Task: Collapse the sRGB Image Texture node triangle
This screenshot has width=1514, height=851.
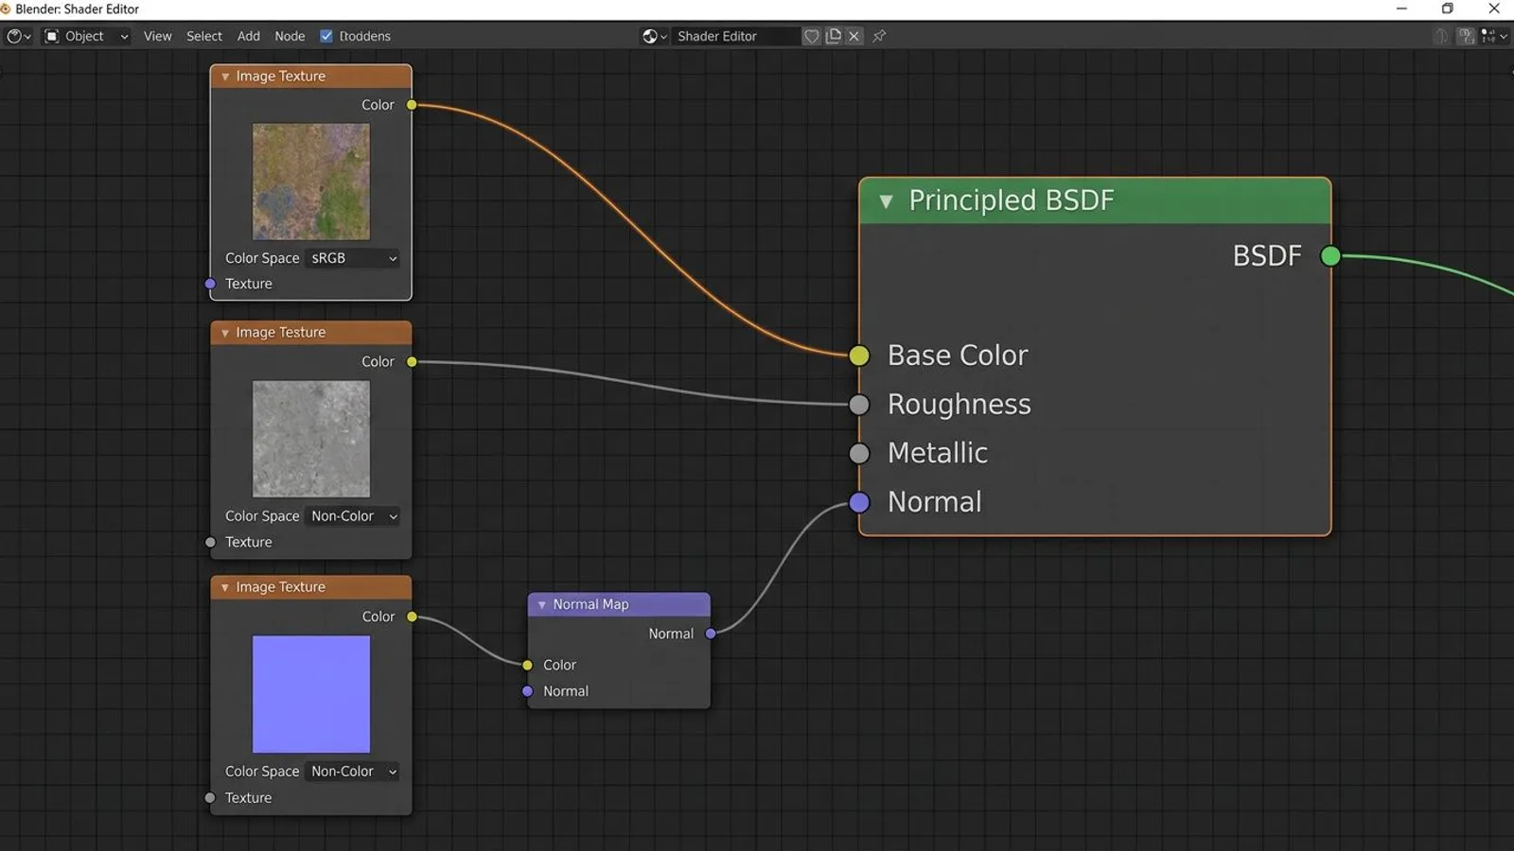Action: (225, 77)
